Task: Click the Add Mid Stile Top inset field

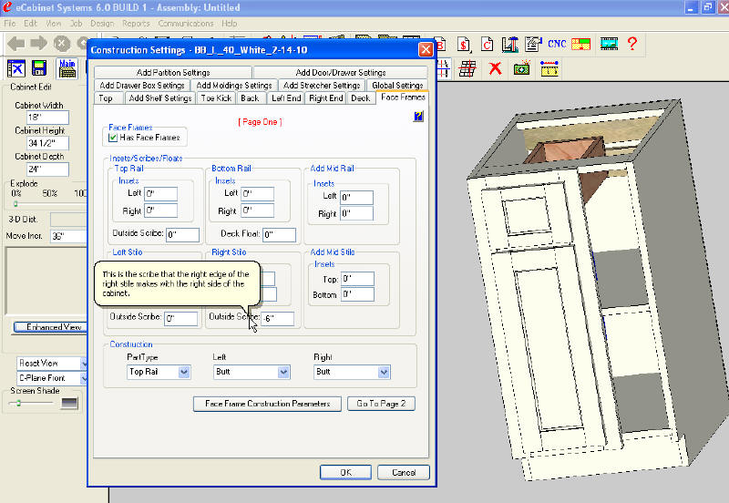Action: pos(357,279)
